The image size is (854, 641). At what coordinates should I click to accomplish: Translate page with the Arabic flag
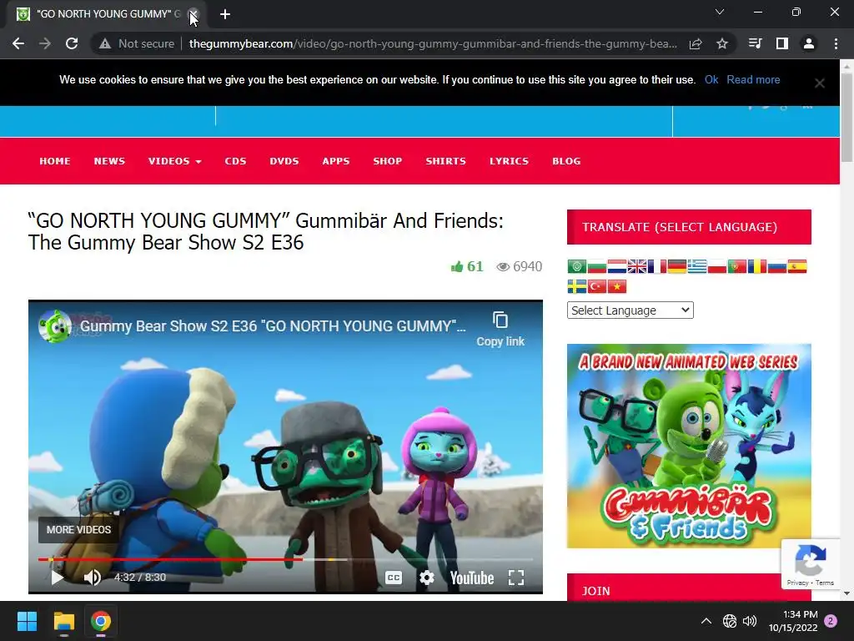577,266
